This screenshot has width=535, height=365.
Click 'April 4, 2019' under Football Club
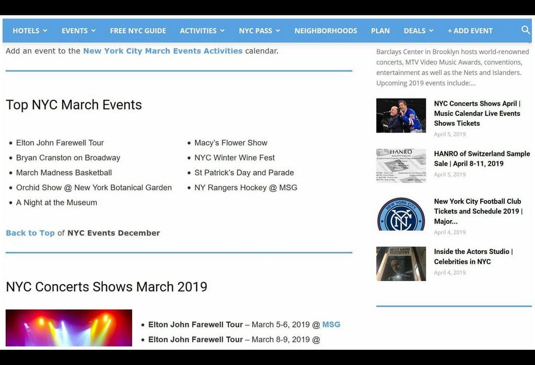click(x=450, y=232)
